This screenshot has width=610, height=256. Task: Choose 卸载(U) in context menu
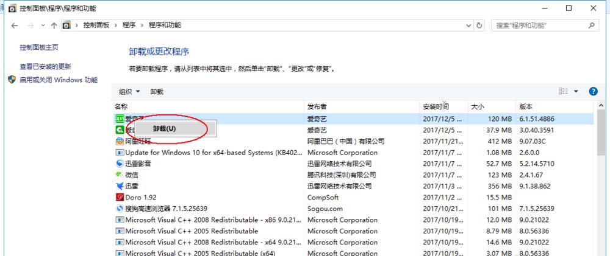[176, 128]
